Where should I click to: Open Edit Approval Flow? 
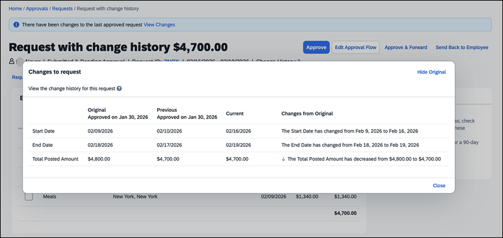pyautogui.click(x=356, y=47)
